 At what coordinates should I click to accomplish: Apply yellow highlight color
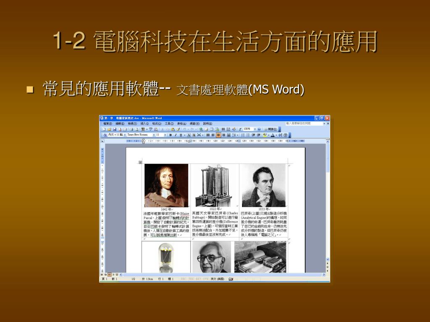[x=265, y=135]
